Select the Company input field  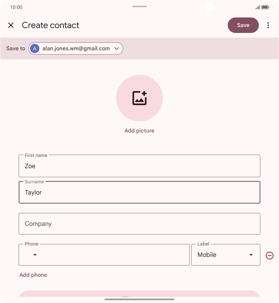(x=139, y=224)
